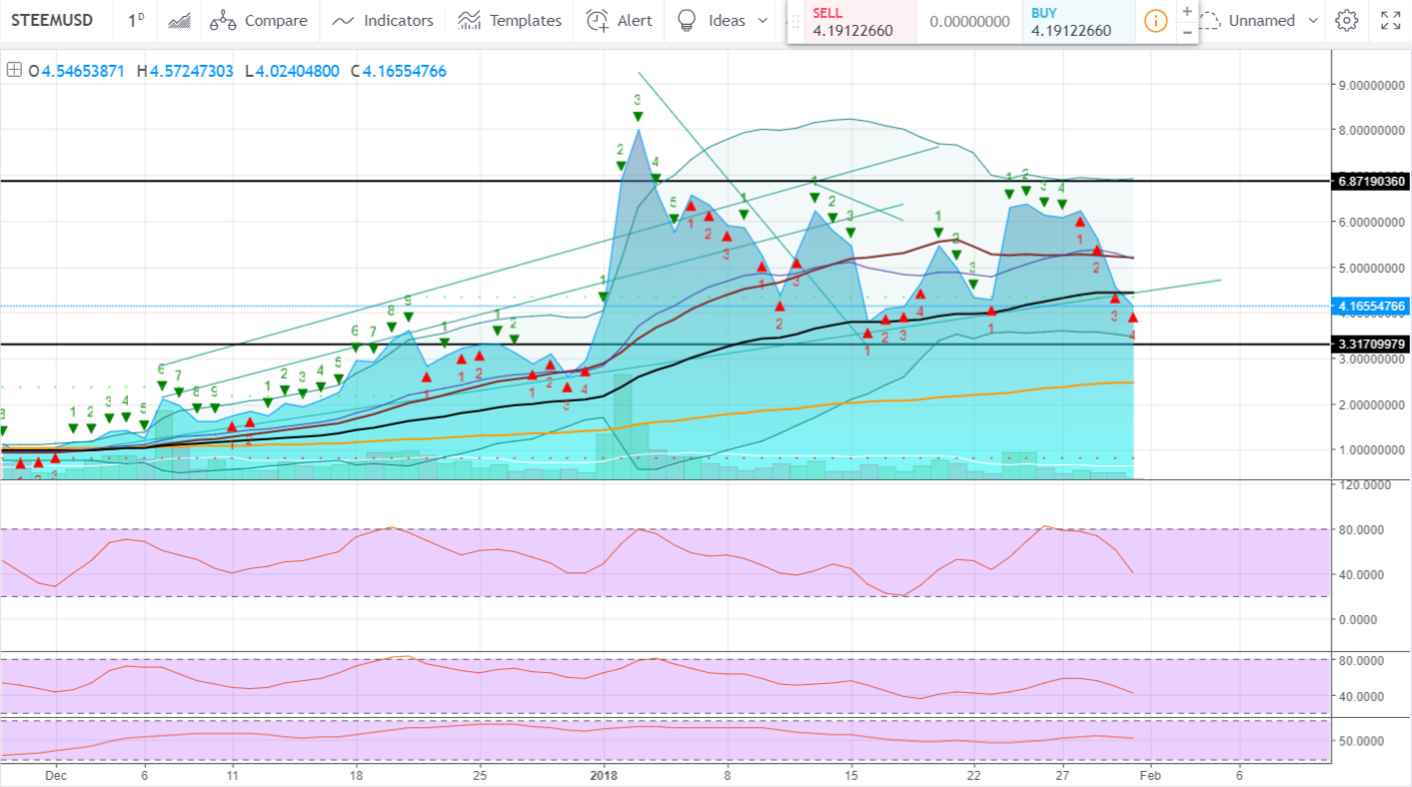This screenshot has width=1412, height=787.
Task: Create a new Alert
Action: [619, 20]
